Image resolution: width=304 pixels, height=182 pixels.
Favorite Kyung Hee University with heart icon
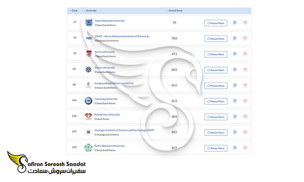(x=245, y=116)
